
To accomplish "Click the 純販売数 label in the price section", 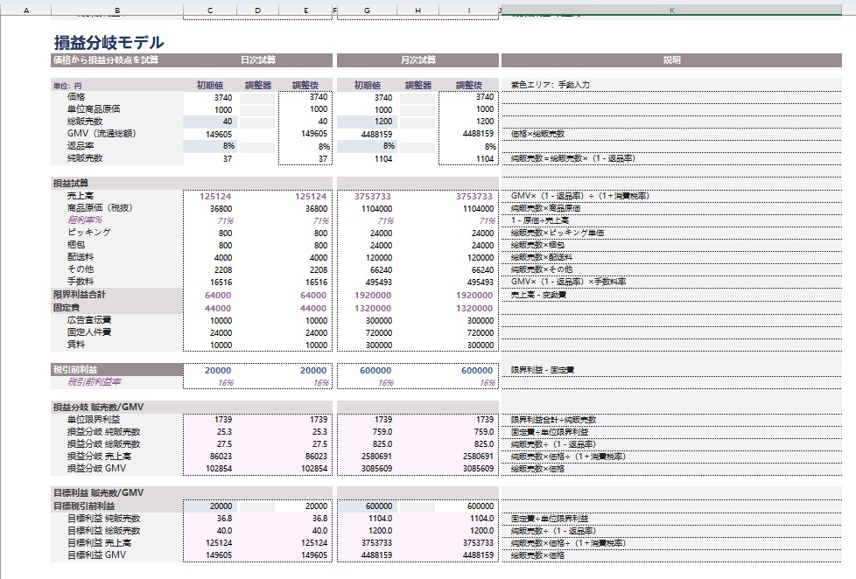I will pos(85,158).
